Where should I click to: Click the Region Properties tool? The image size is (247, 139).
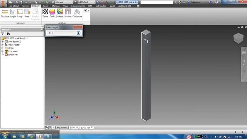[36, 15]
